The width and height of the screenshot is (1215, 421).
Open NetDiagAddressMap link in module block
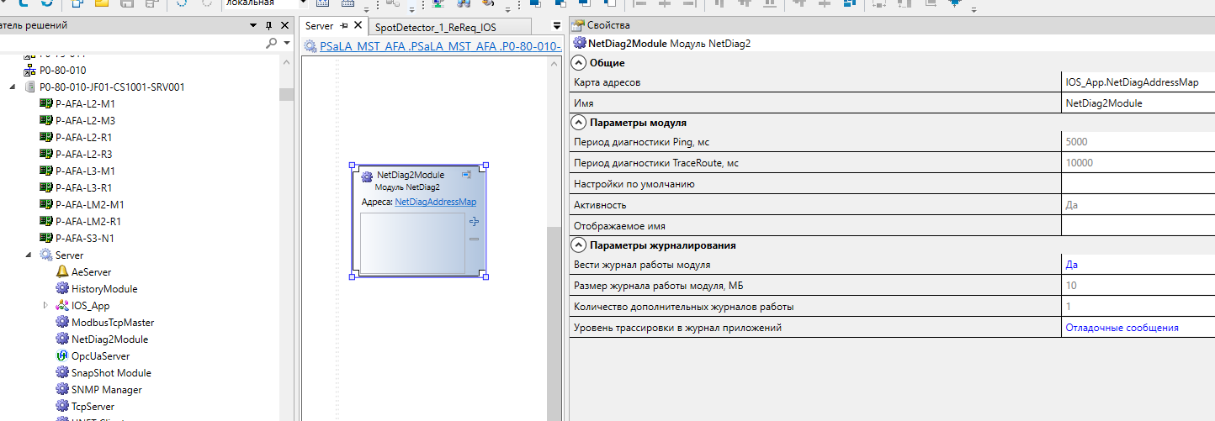[436, 202]
